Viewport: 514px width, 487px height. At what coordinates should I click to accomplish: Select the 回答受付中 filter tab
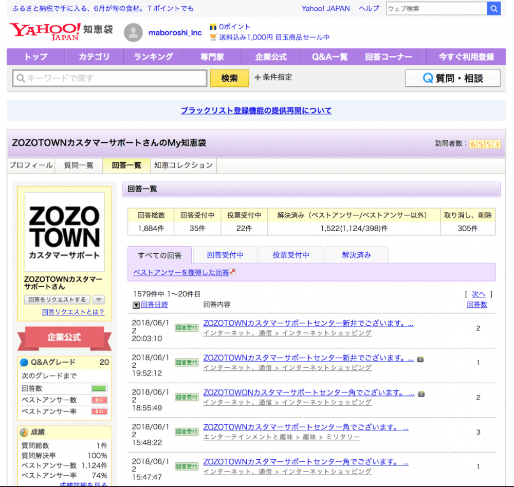(225, 255)
